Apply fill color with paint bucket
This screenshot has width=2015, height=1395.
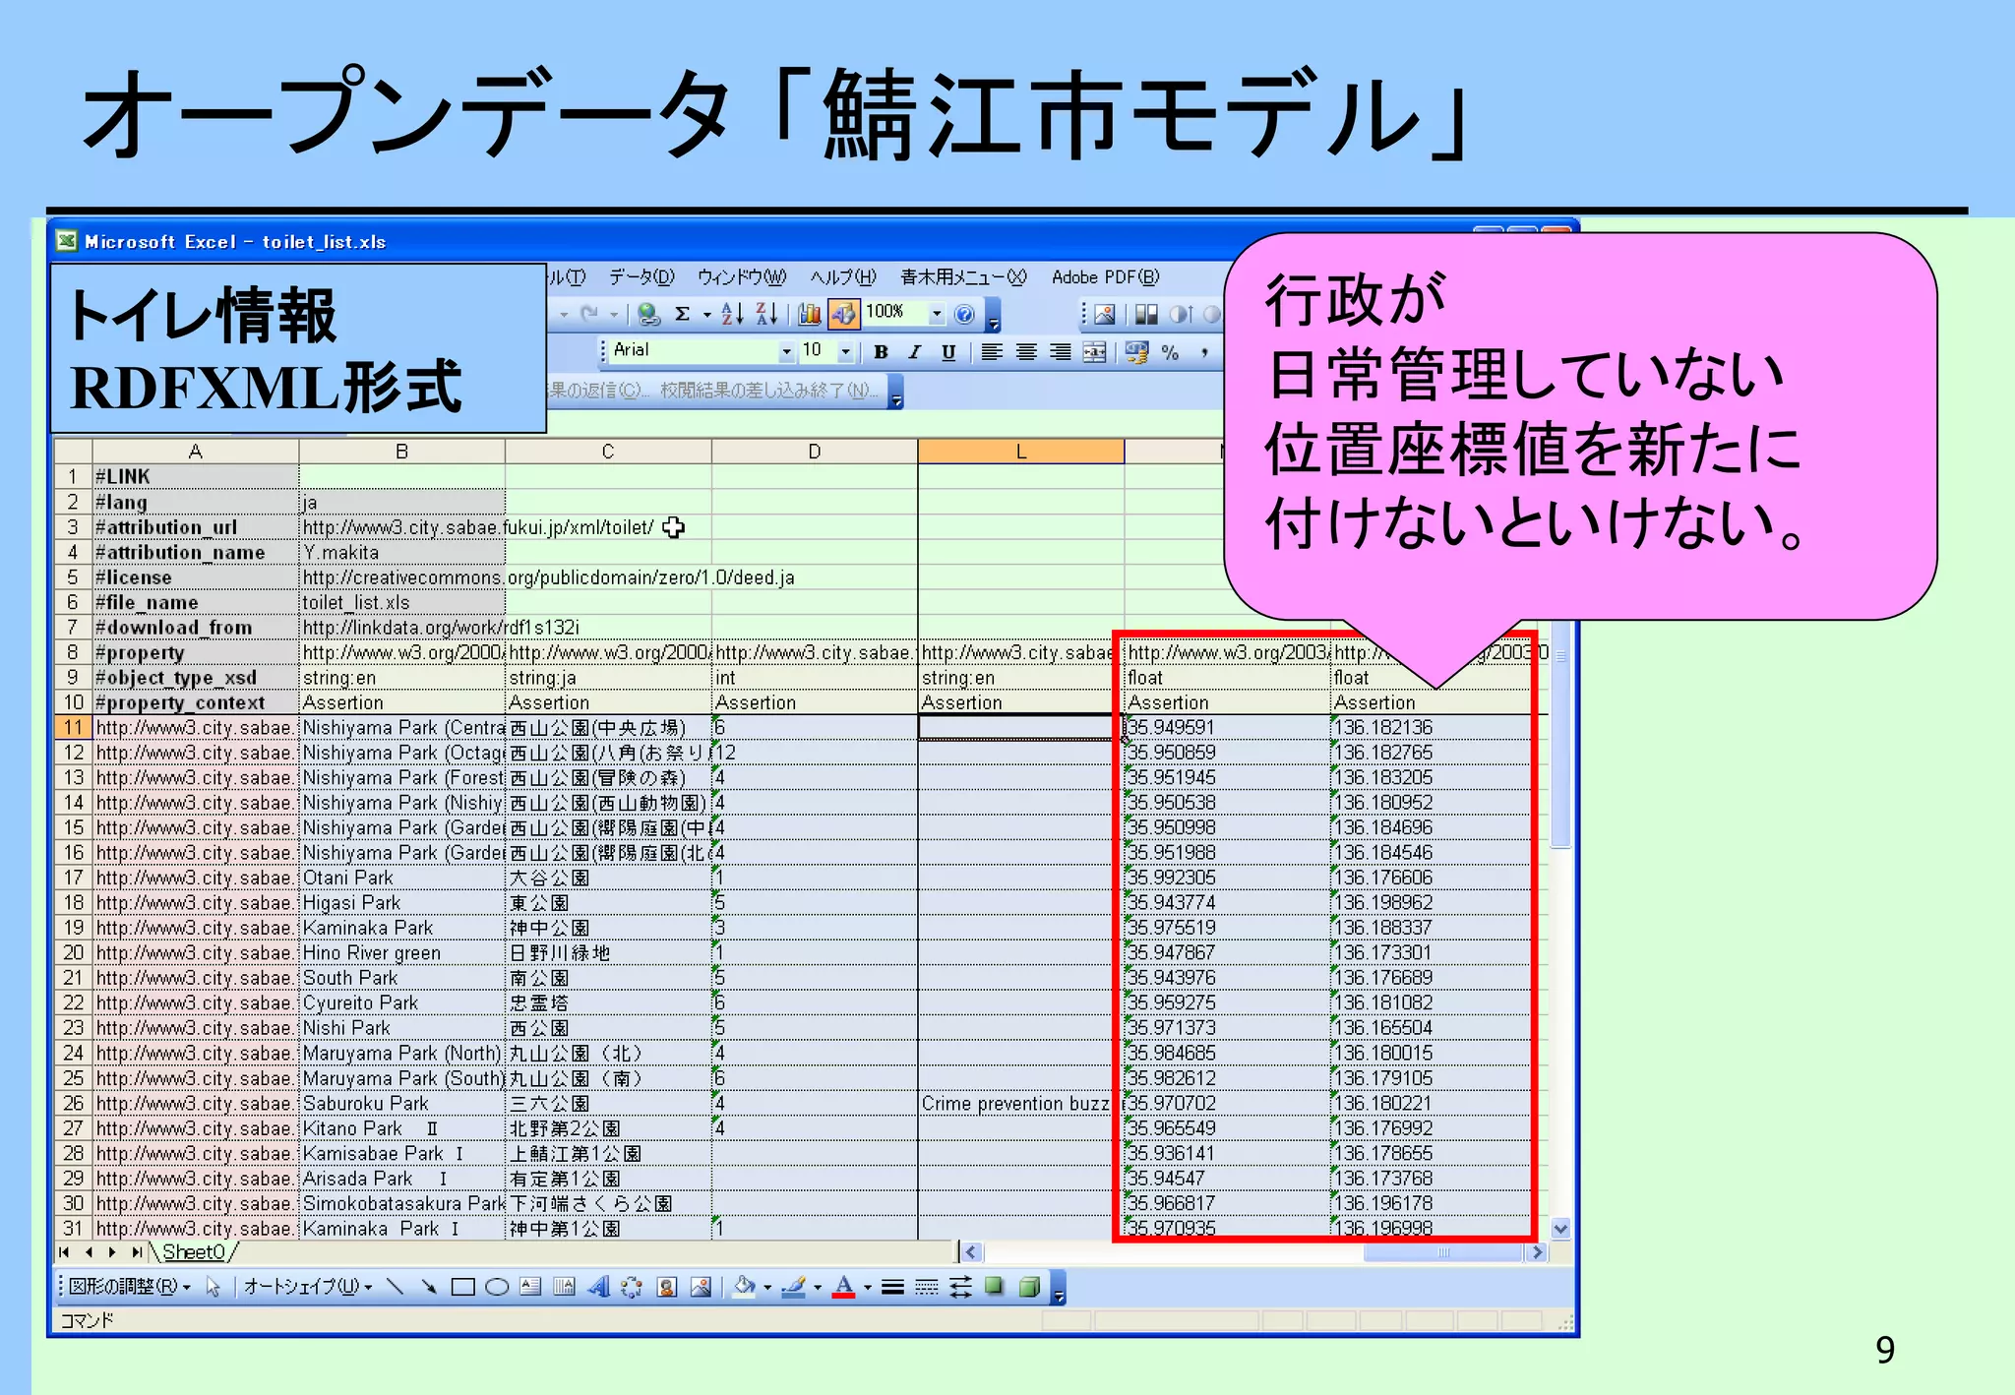(745, 1287)
